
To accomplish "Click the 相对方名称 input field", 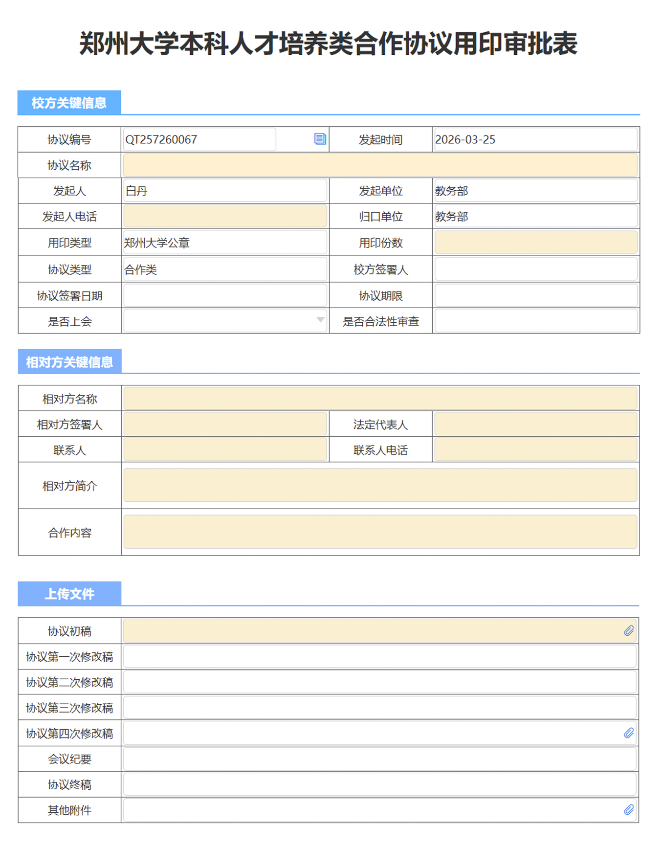I will tap(380, 399).
